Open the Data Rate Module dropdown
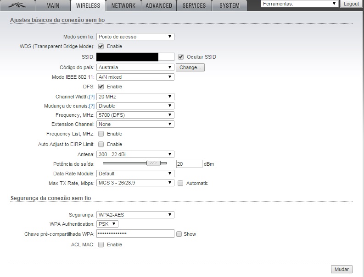The width and height of the screenshot is (364, 277). (135, 174)
